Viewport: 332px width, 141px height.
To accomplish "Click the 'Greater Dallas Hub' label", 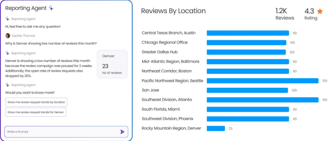I will pos(160,52).
